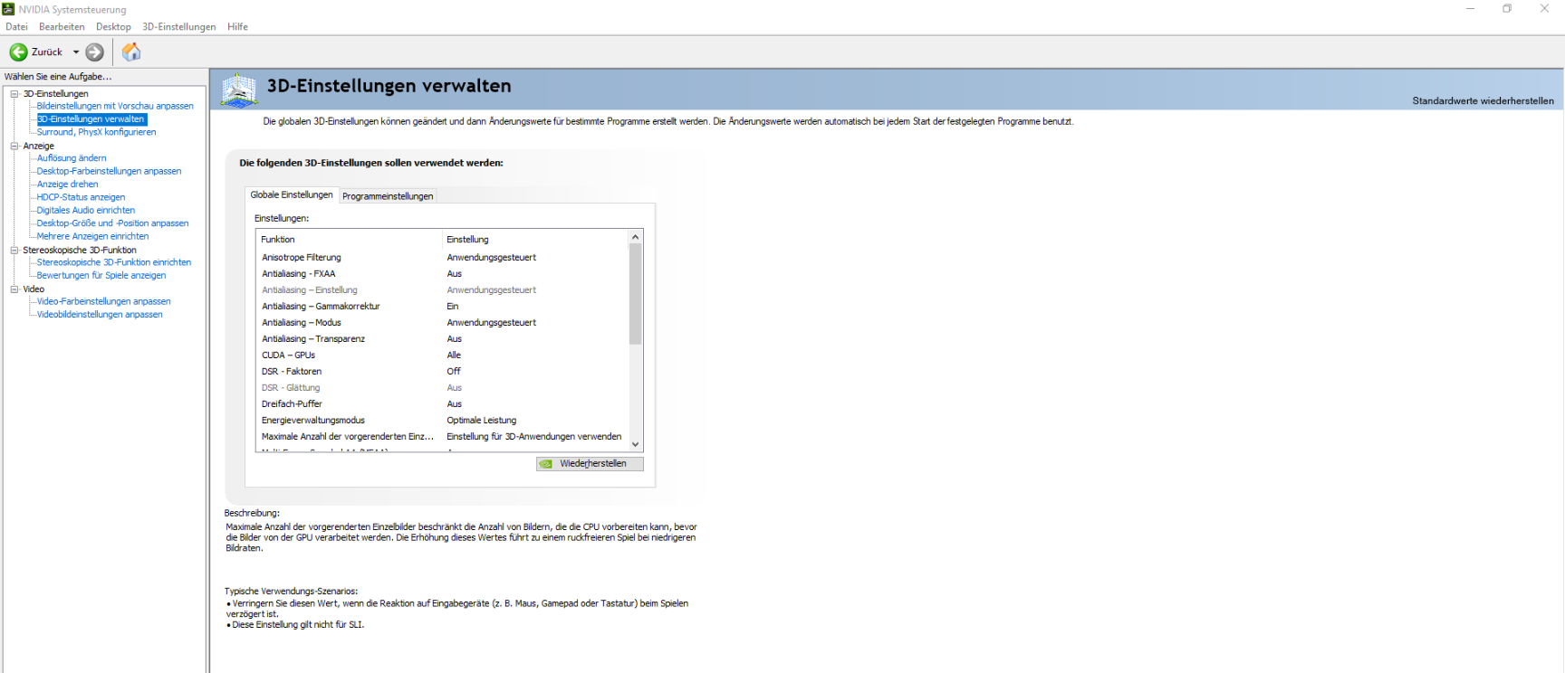Open Stereoskopische 3D-Funktion einrichten
The height and width of the screenshot is (673, 1565).
point(114,262)
